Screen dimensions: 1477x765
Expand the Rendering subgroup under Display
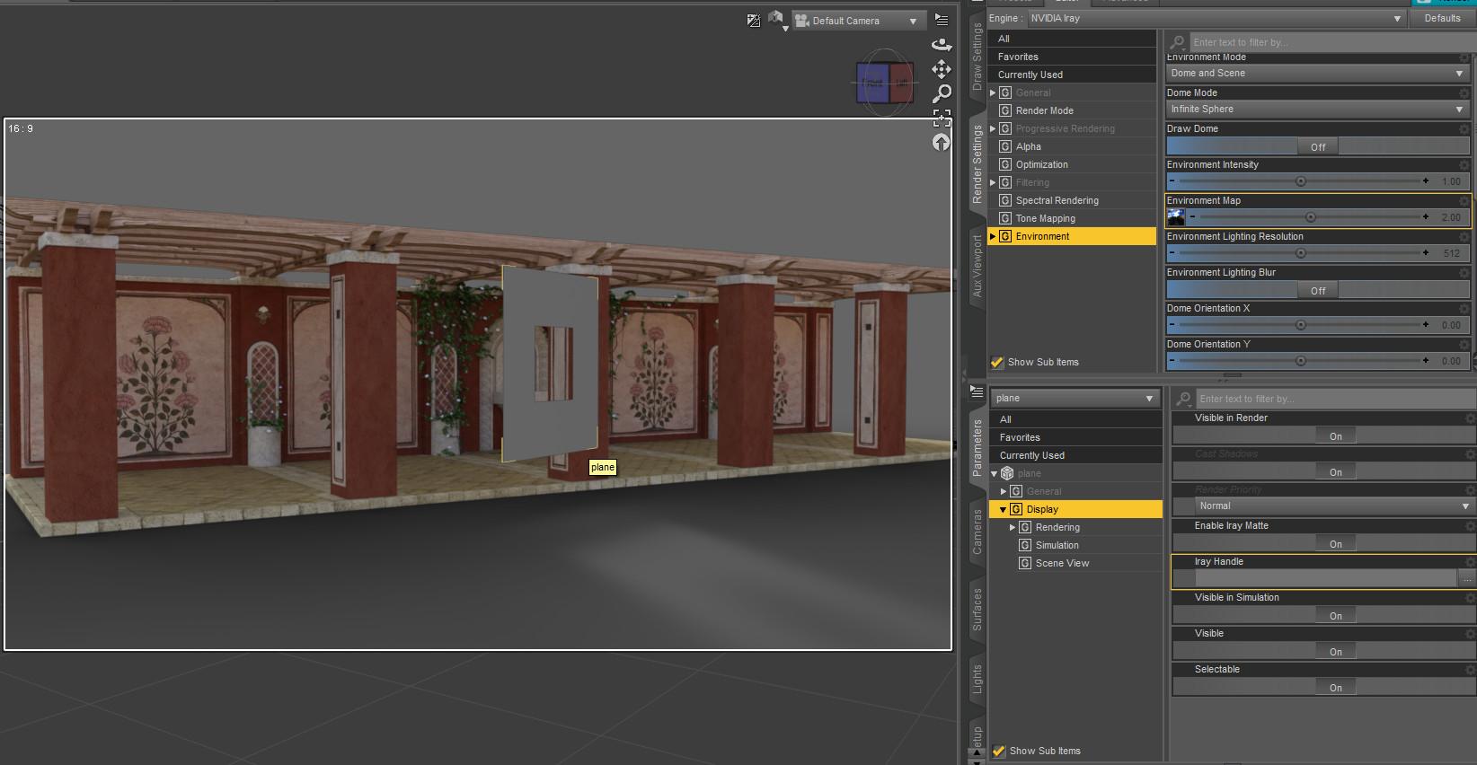1013,527
